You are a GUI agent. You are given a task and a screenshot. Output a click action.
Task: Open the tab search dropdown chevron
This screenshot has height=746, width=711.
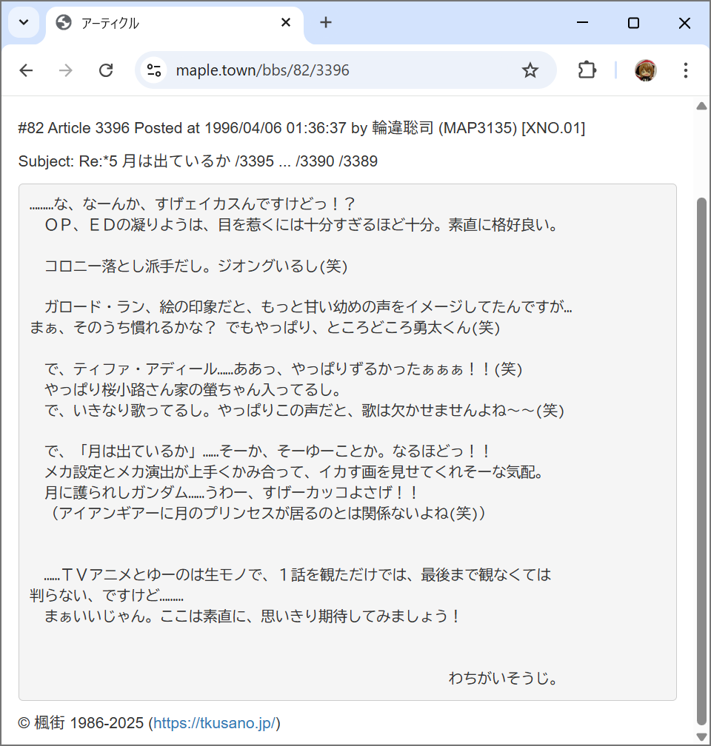24,23
